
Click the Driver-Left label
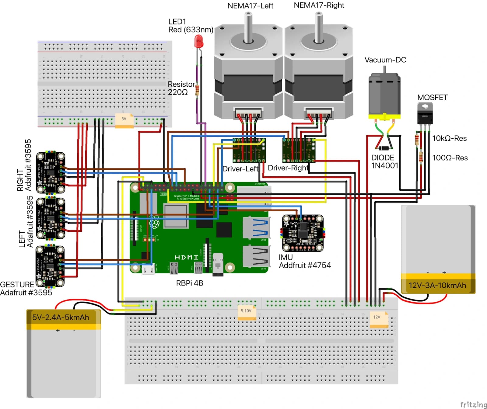point(240,169)
